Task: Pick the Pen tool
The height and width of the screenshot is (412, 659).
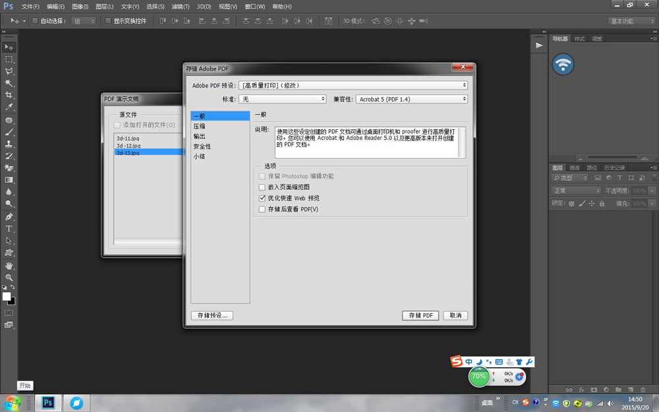Action: 9,217
